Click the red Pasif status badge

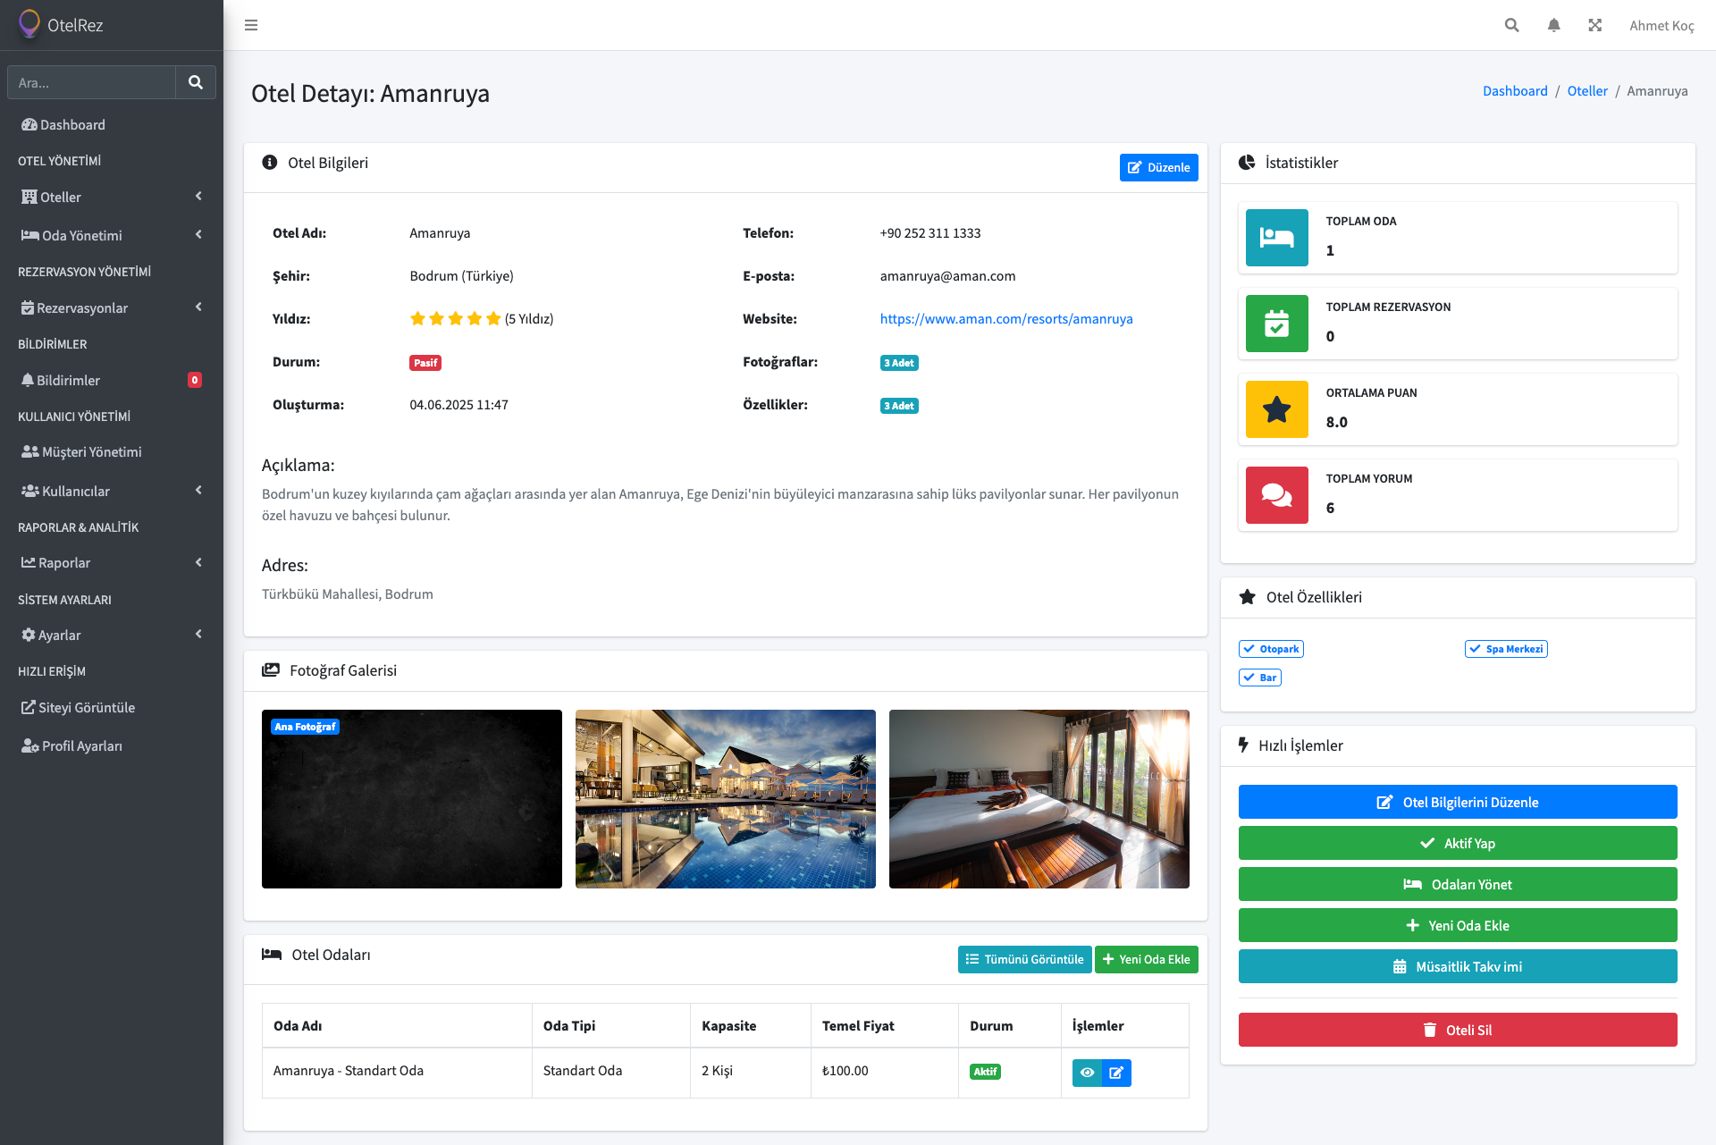[x=425, y=363]
